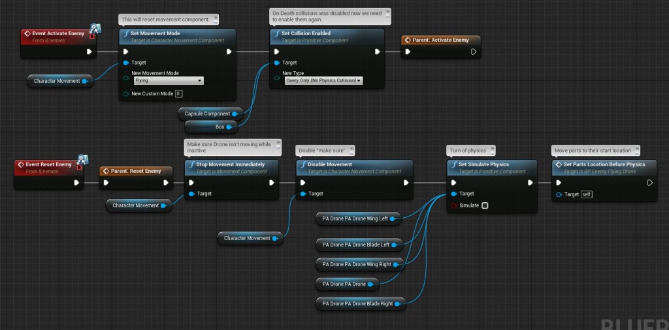
Task: Select the Character Movement variable below Parent: Reset Enemy
Action: click(139, 205)
